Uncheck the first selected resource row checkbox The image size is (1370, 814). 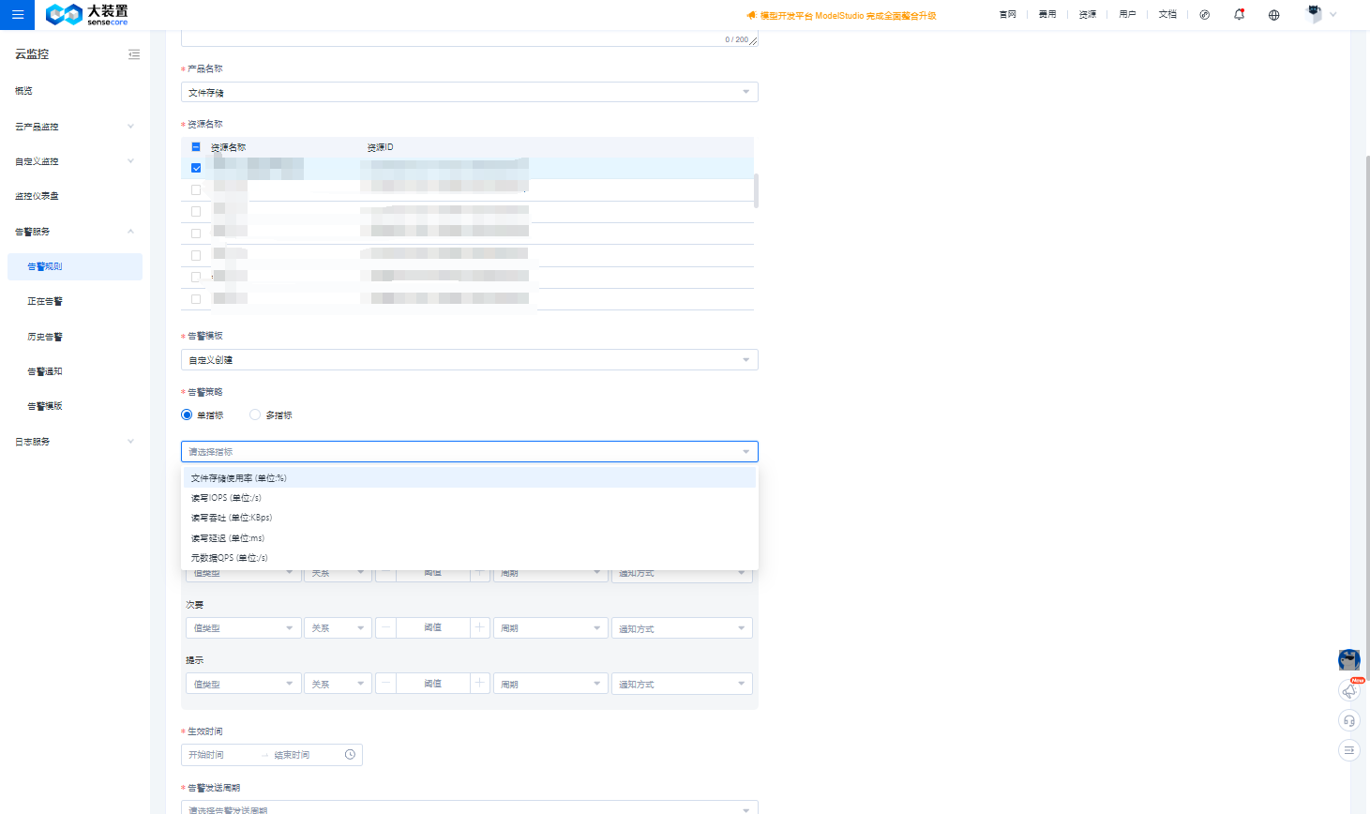(196, 168)
